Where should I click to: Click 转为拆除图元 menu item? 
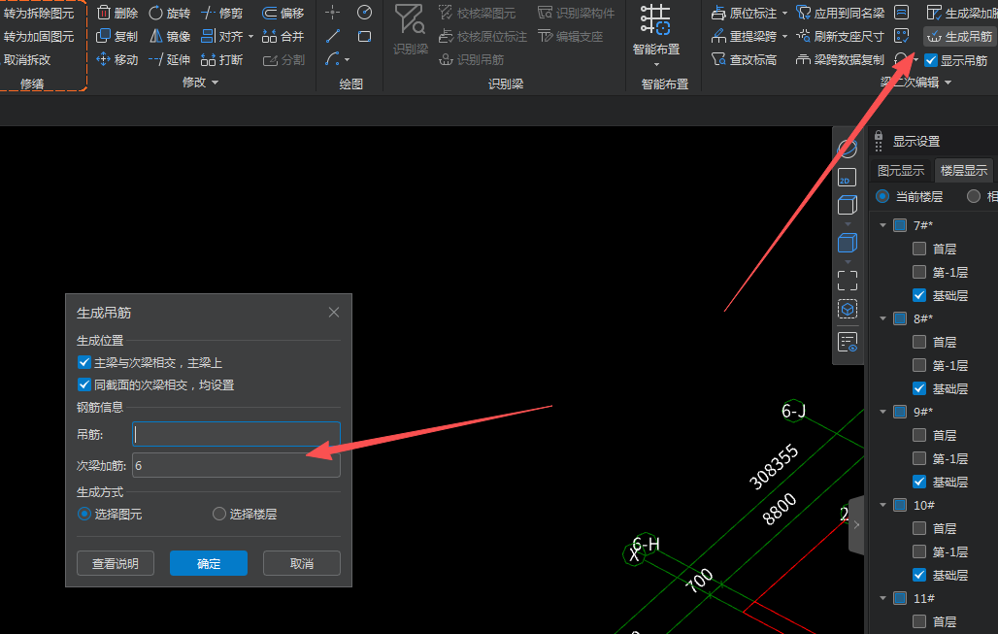click(x=39, y=13)
